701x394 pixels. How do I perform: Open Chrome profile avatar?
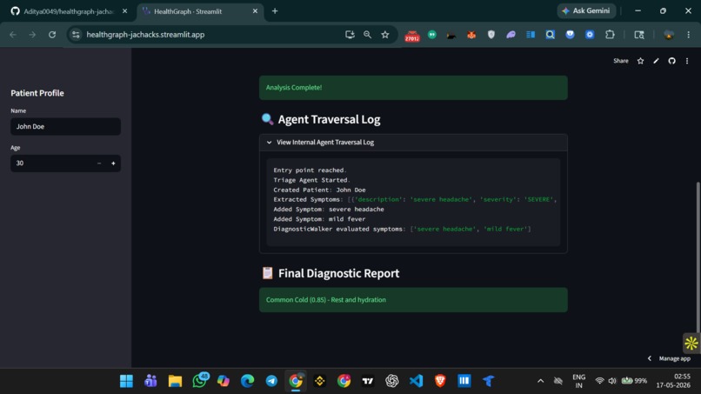668,35
